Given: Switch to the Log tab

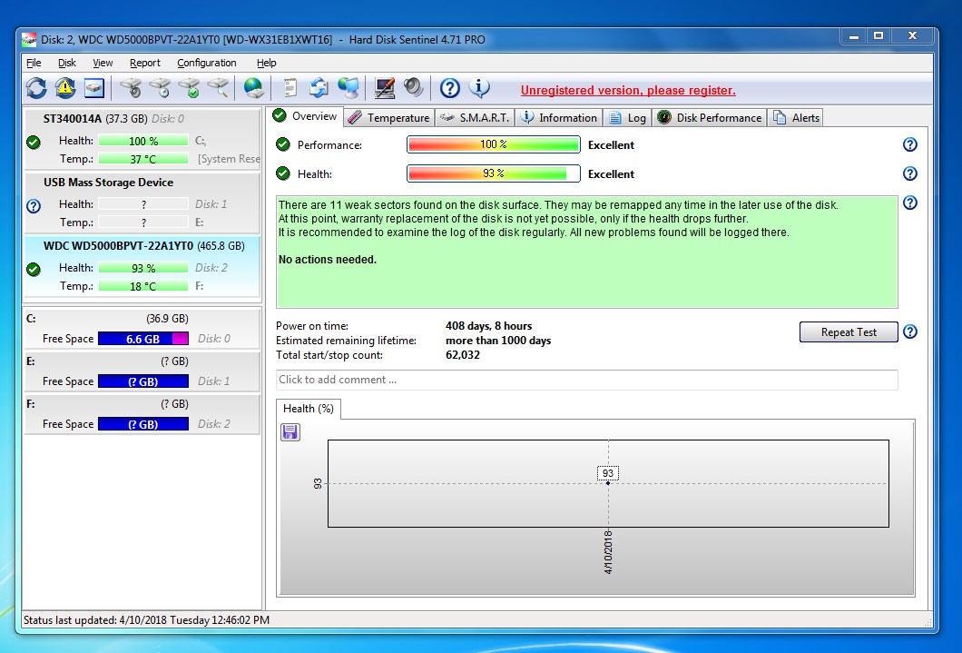Looking at the screenshot, I should (627, 118).
